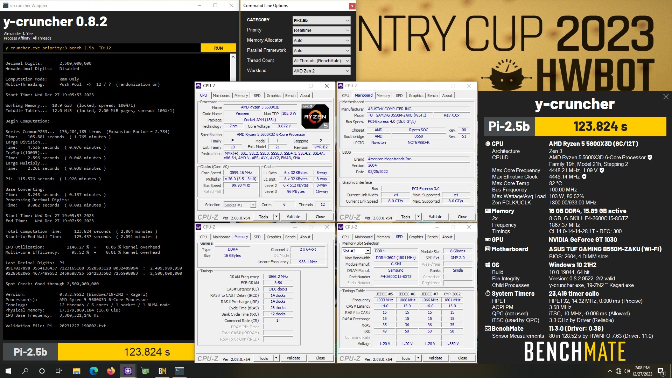672x378 pixels.
Task: Switch to BenchMate BM taskbar icon
Action: coord(162,371)
